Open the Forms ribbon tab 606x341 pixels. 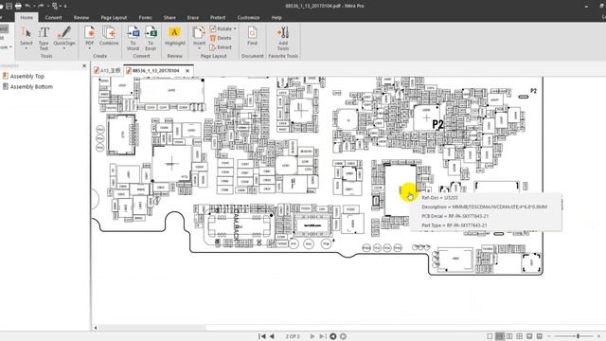point(145,17)
